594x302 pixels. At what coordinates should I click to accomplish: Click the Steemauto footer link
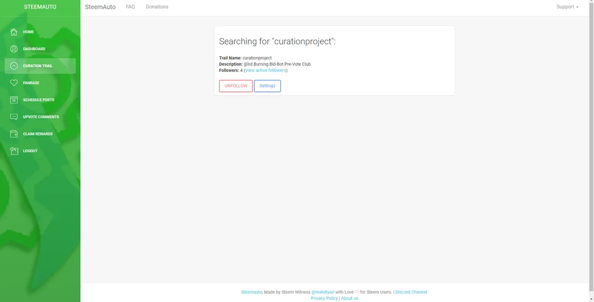pos(252,292)
